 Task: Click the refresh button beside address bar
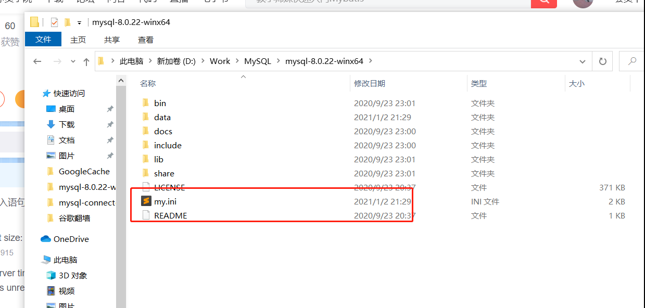(603, 61)
